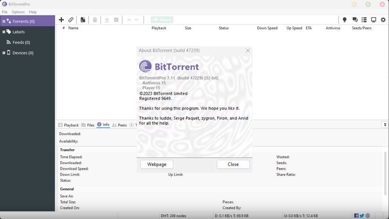Collapse the detail pane with double-chevron

point(385,125)
